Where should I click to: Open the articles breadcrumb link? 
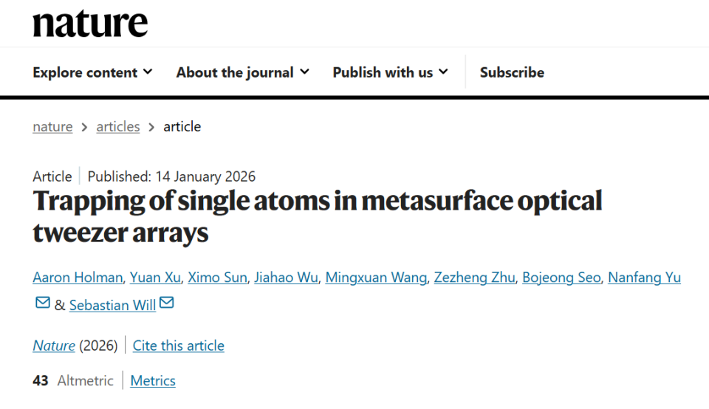(x=117, y=126)
